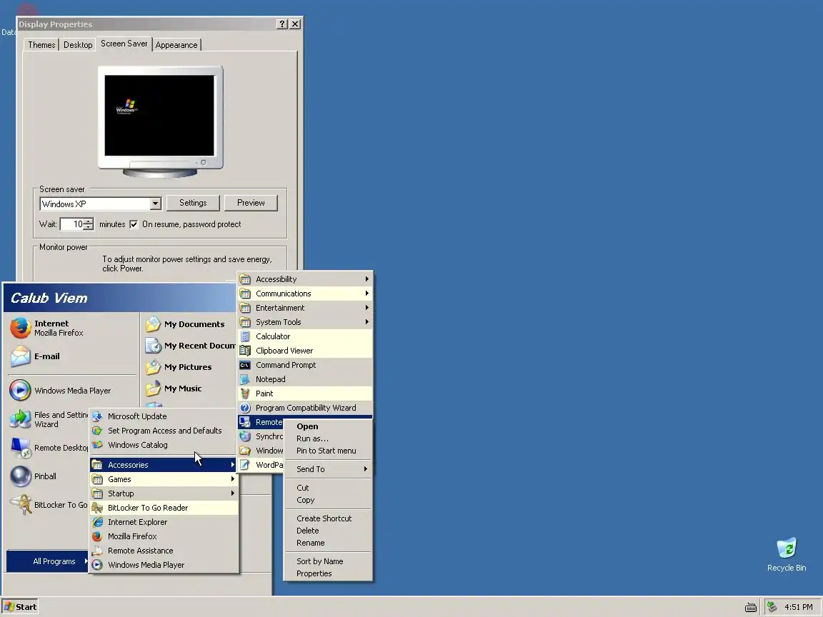
Task: Choose Cut in the context menu
Action: tap(328, 488)
